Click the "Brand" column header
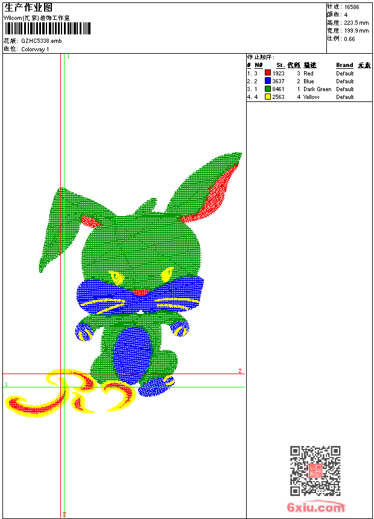The width and height of the screenshot is (374, 519). [344, 65]
